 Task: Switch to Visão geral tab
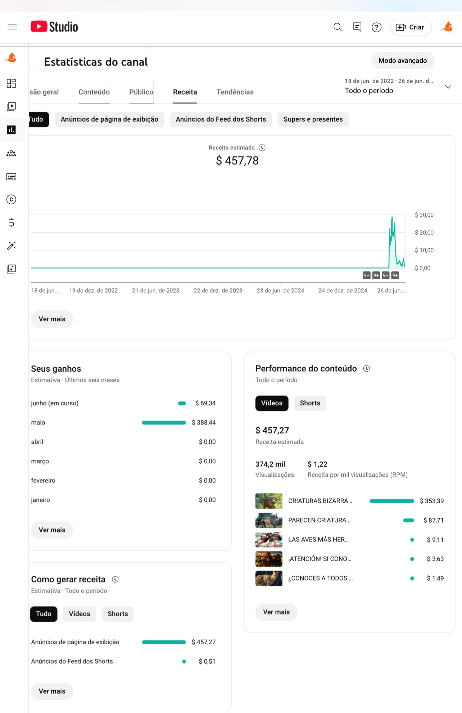coord(44,92)
